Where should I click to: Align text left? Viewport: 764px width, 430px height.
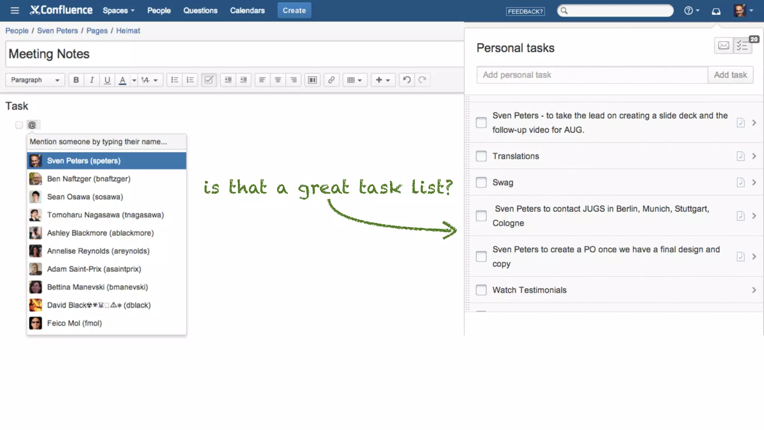263,80
